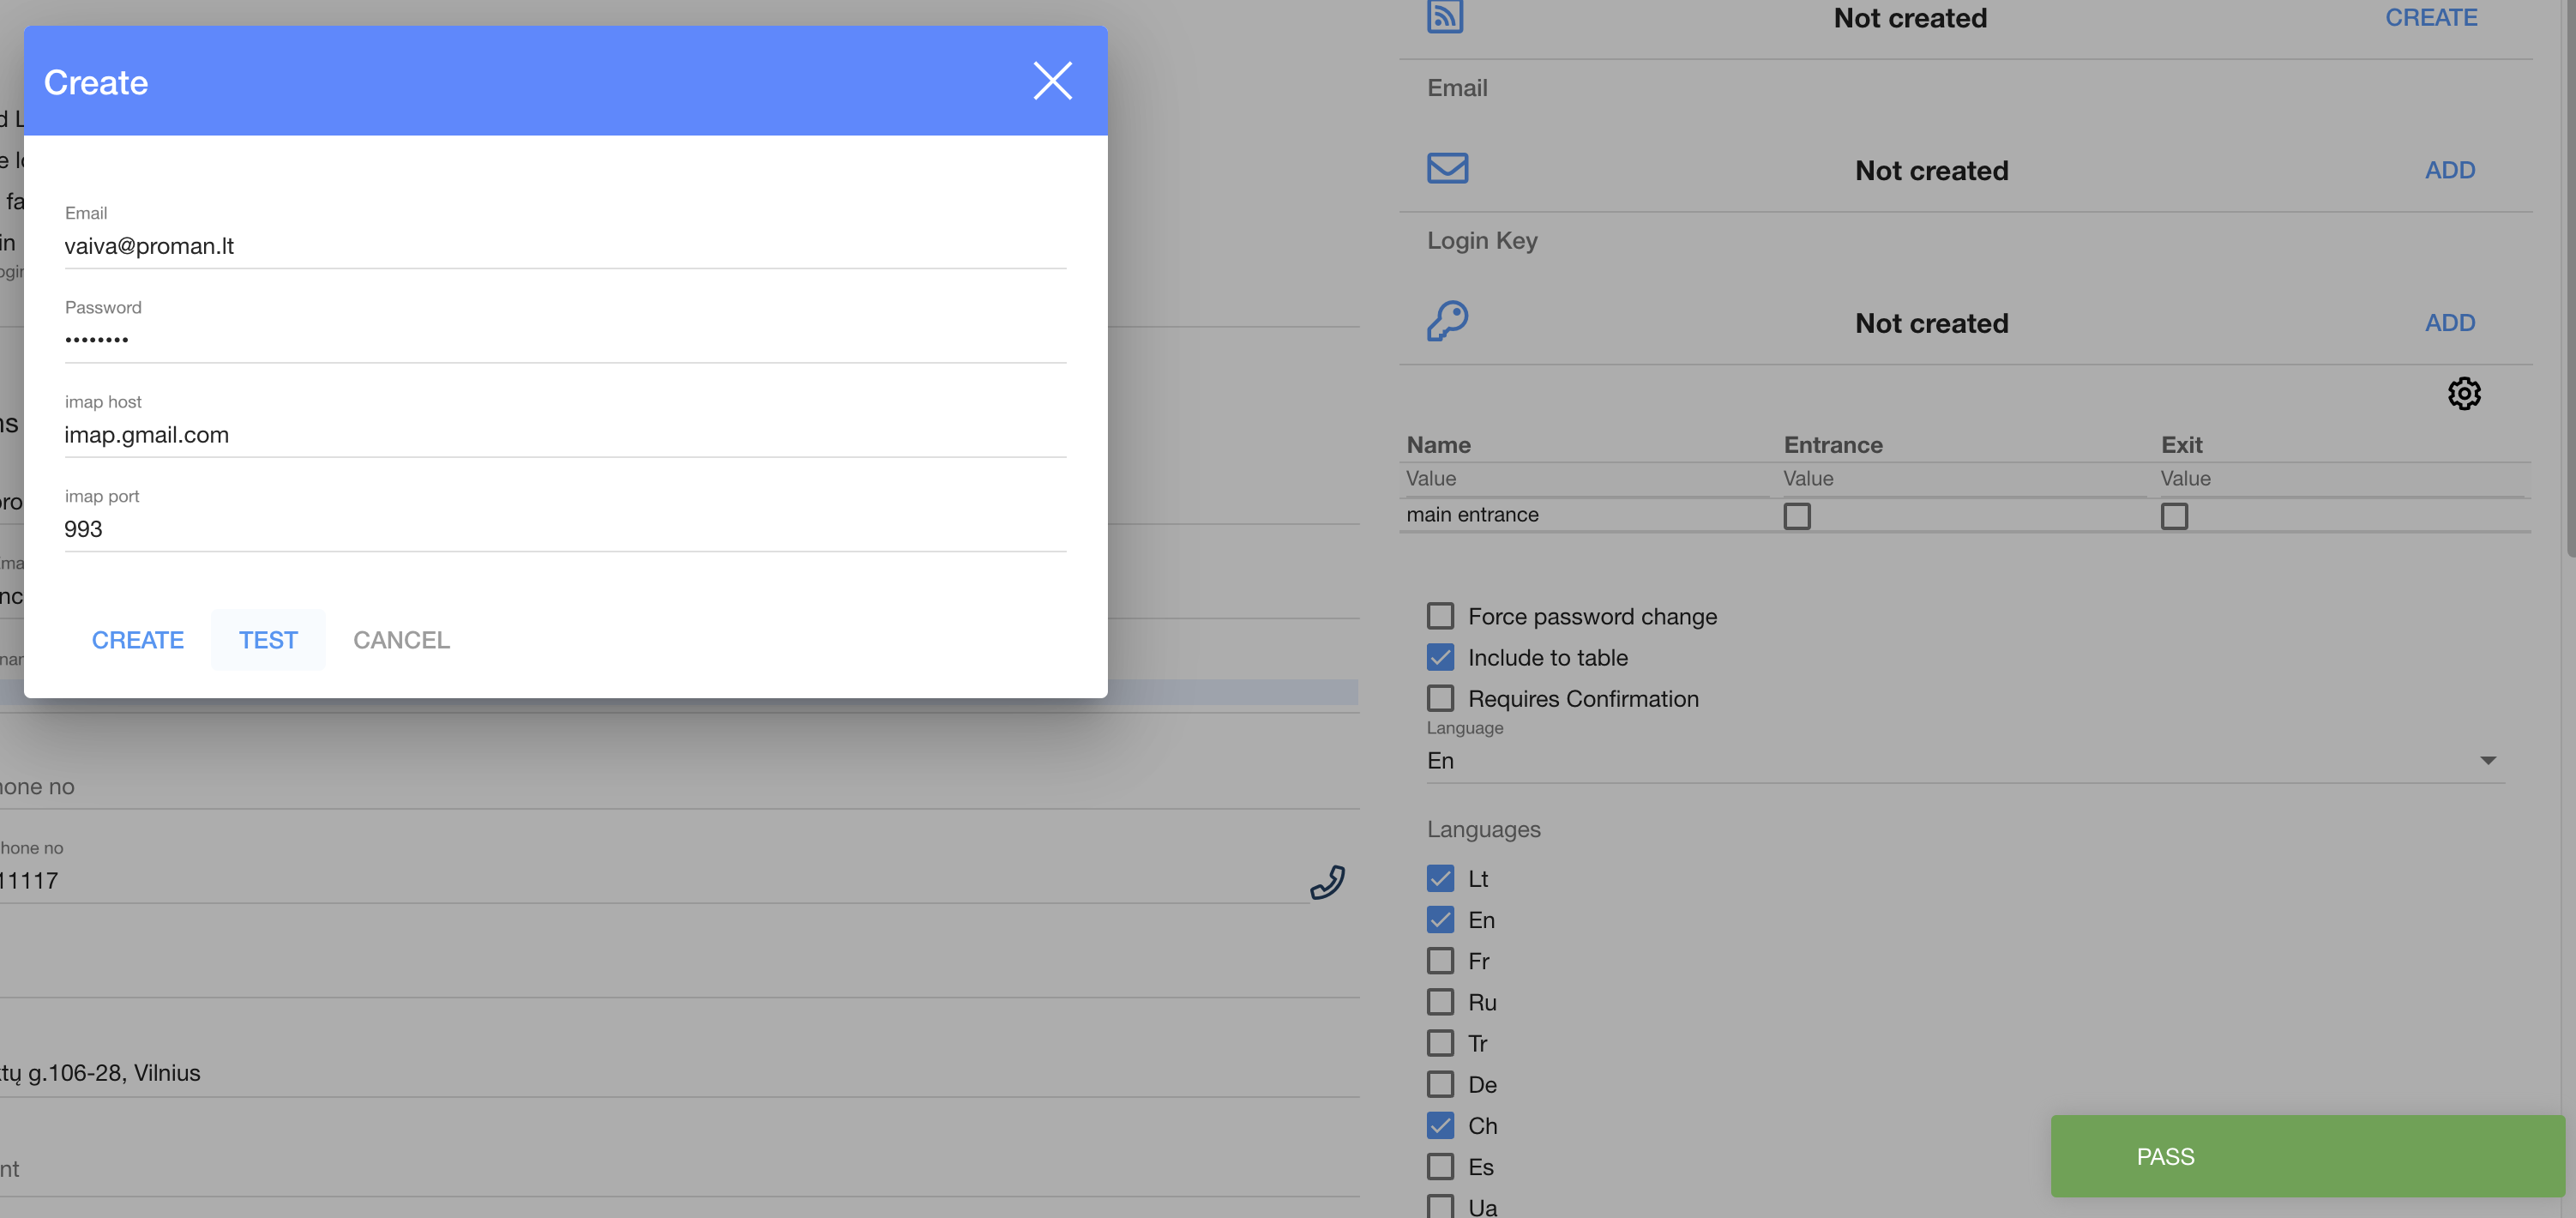Toggle Requires Confirmation checkbox
The width and height of the screenshot is (2576, 1218).
[1440, 698]
